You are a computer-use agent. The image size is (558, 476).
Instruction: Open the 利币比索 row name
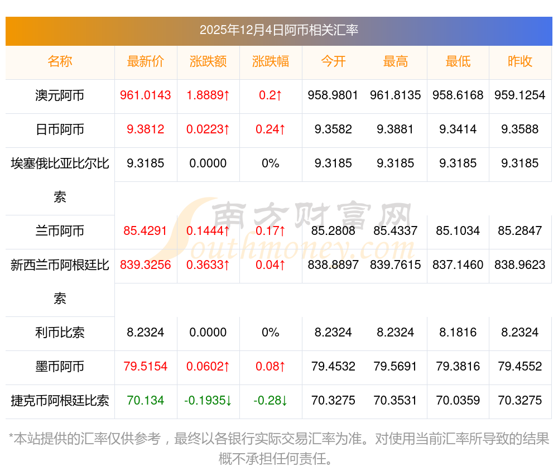[60, 333]
